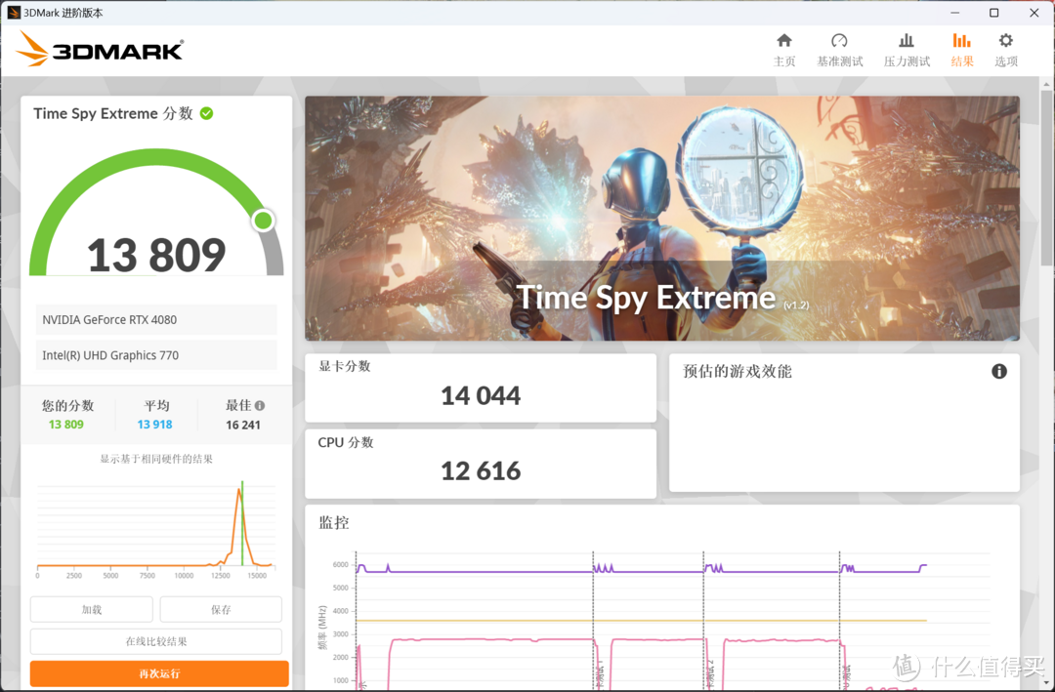
Task: Click the 主页 tab label
Action: tap(783, 61)
